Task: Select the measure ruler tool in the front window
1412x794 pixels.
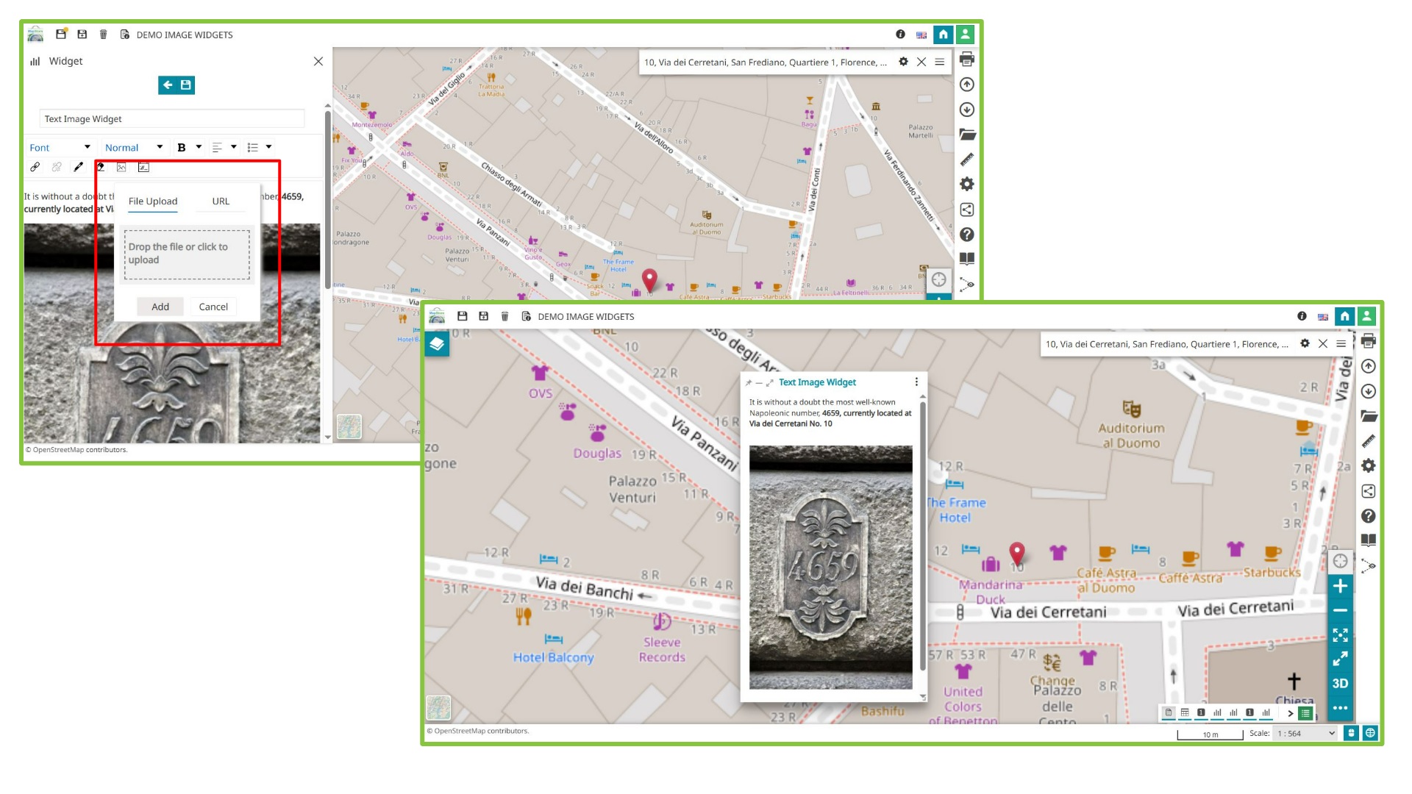Action: [1369, 441]
